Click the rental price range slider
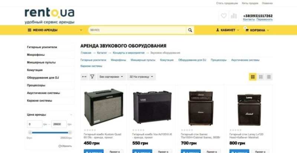This screenshot has height=153, width=297. click(50, 133)
